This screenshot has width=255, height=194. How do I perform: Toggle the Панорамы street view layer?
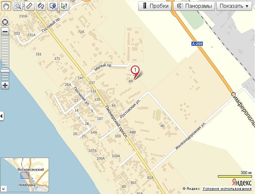194,6
